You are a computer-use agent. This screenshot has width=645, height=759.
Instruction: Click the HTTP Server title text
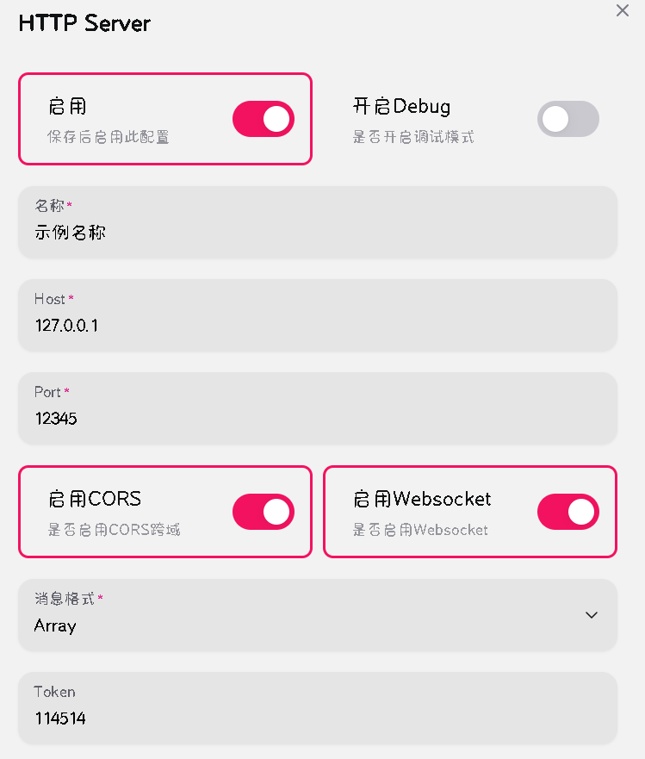tap(84, 23)
